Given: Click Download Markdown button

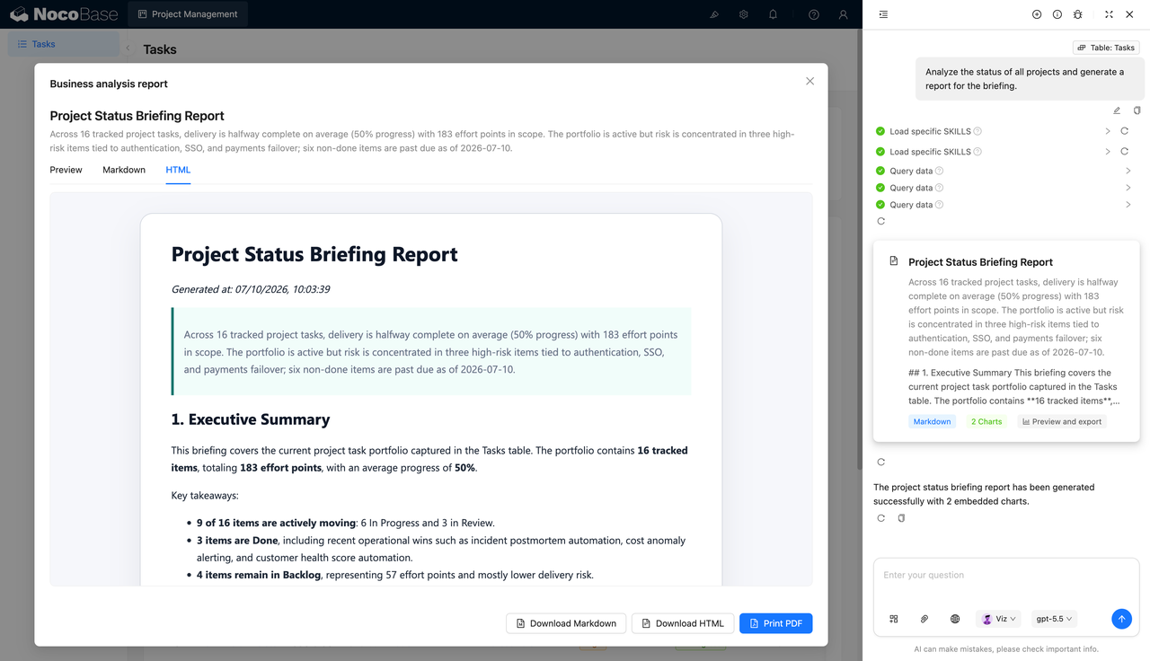Looking at the screenshot, I should tap(566, 623).
